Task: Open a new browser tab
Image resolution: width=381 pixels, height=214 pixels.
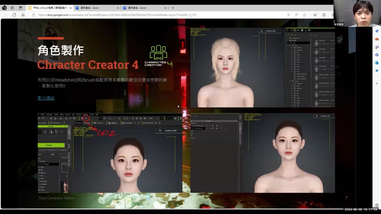Action: [x=173, y=8]
